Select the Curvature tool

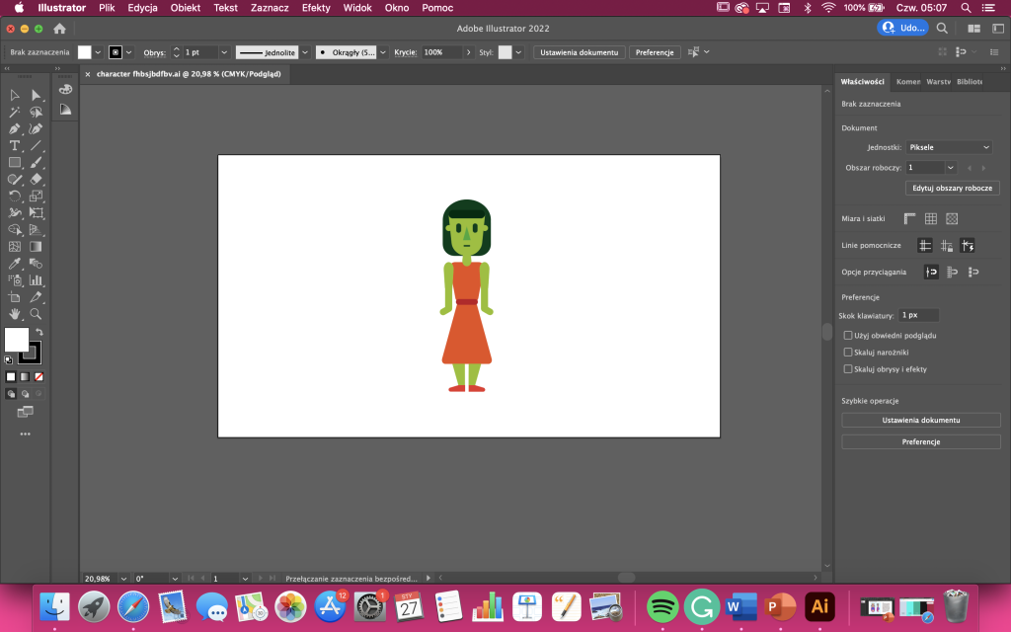pos(37,129)
